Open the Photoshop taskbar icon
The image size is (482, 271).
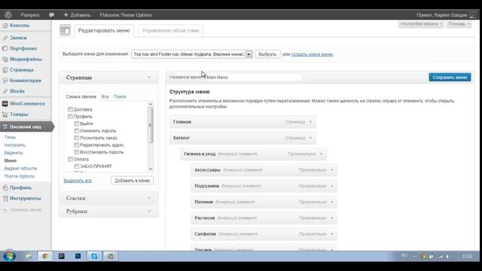pyautogui.click(x=78, y=256)
